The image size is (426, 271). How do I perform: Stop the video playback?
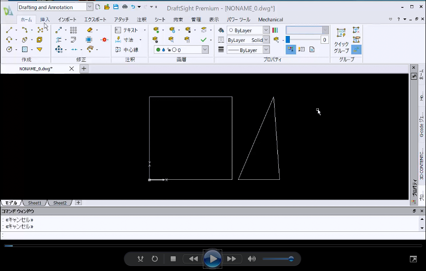tap(173, 259)
